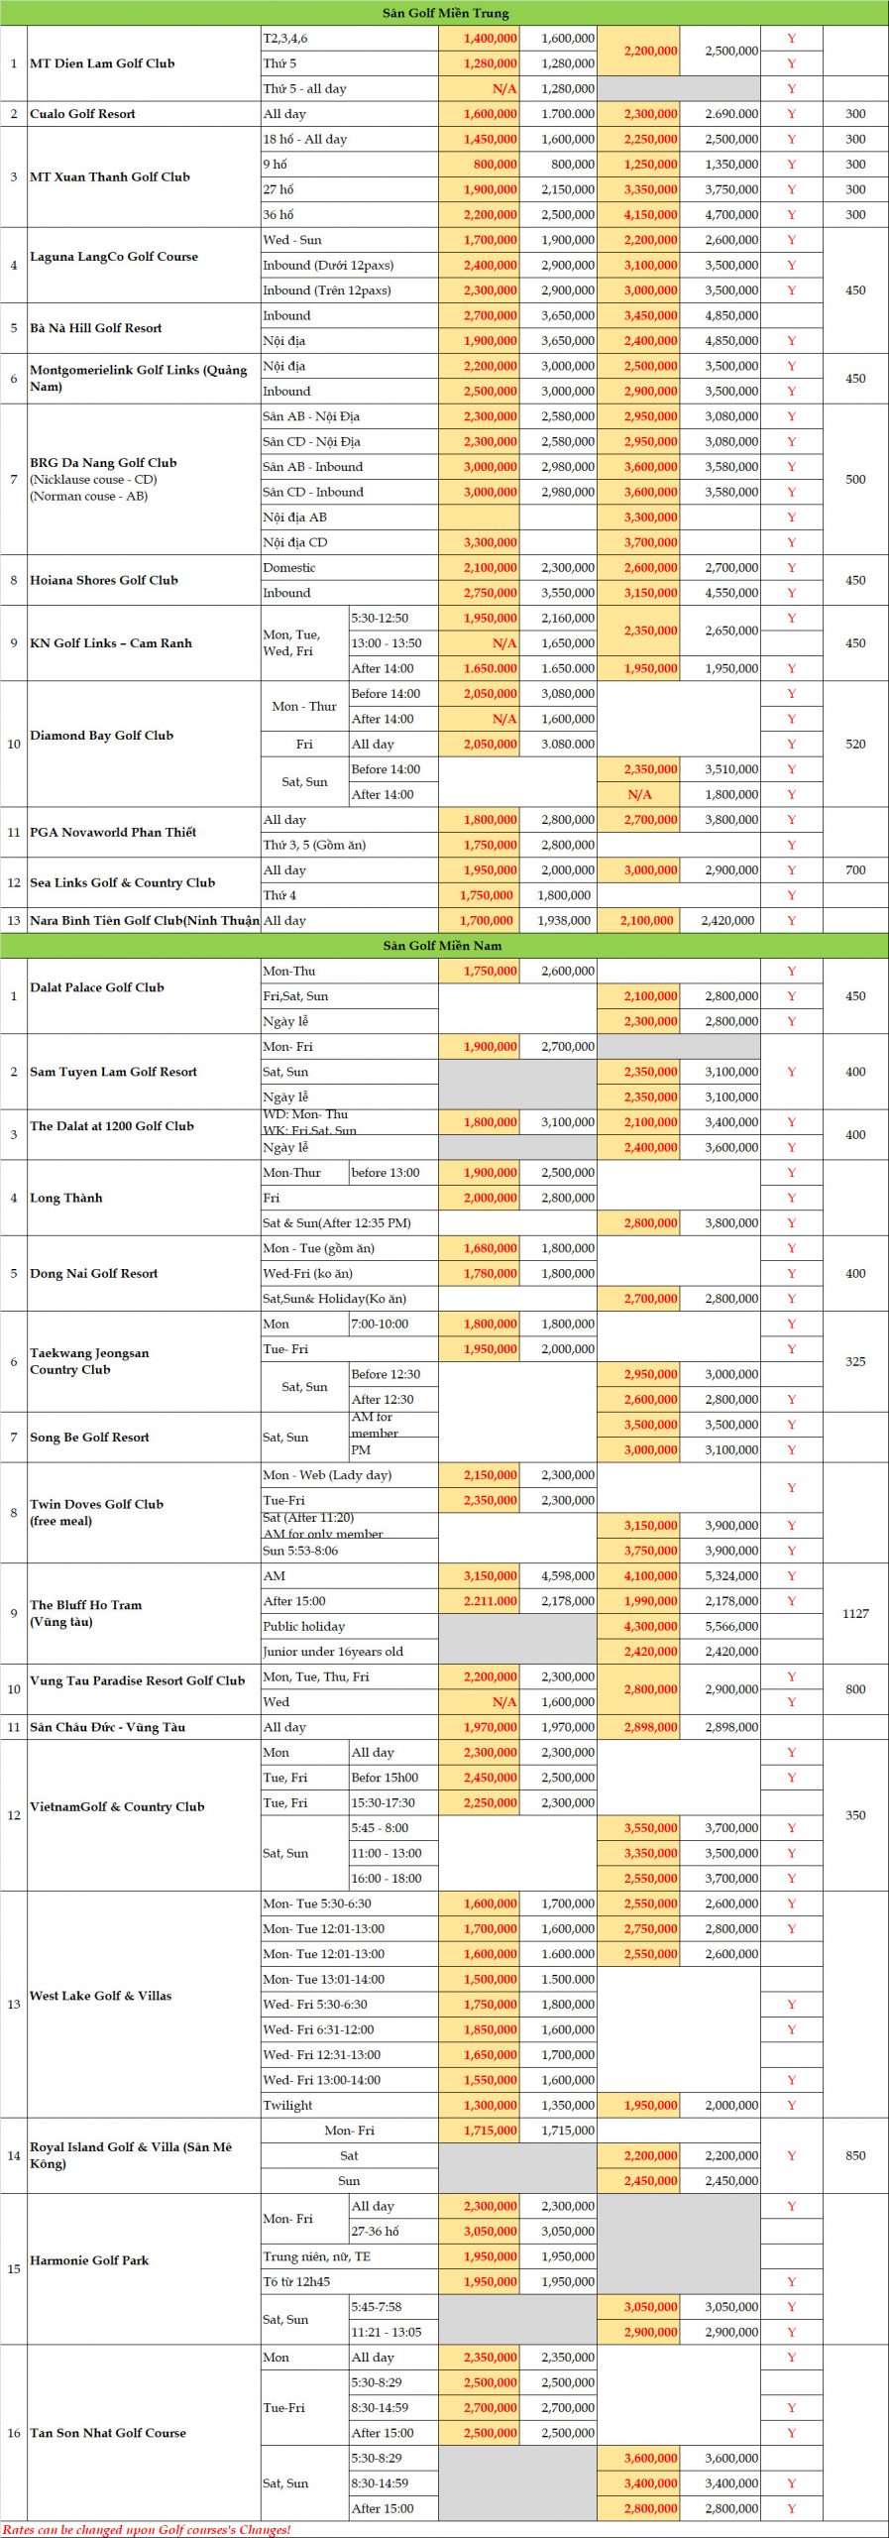Select 'Bà Nà Hill Golf Resort' cell
The height and width of the screenshot is (2538, 889).
[x=144, y=328]
